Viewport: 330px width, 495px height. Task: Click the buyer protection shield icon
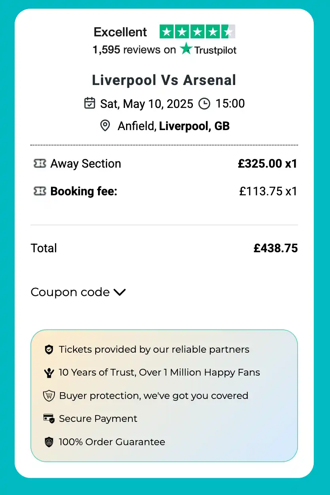pyautogui.click(x=49, y=395)
